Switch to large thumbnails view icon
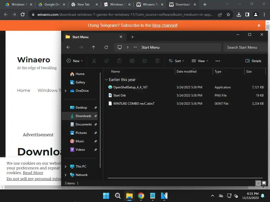This screenshot has height=202, width=270. [264, 183]
